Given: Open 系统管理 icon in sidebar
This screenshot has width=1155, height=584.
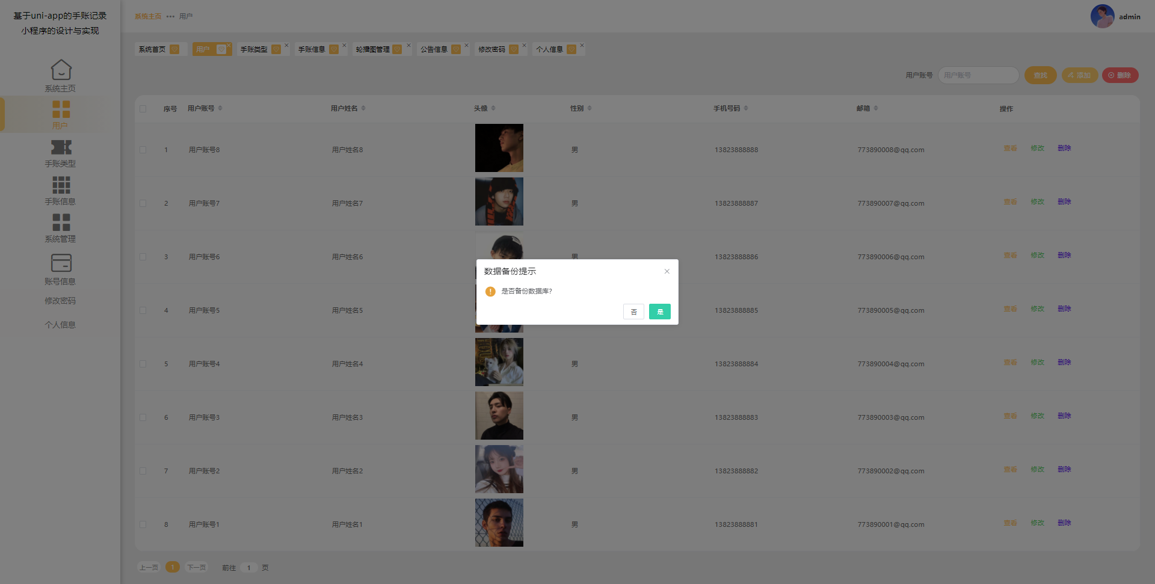Looking at the screenshot, I should [61, 223].
